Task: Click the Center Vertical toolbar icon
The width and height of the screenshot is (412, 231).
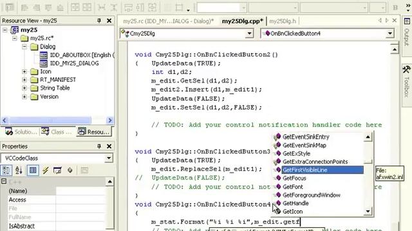Action: (x=75, y=8)
